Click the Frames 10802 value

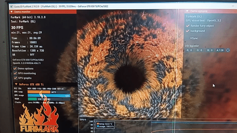(x=33, y=42)
